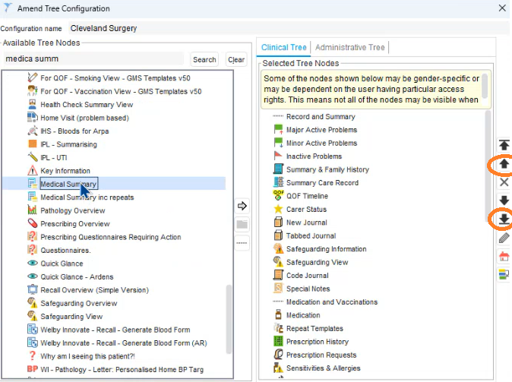Select Safeguarding Information node

[x=326, y=249]
